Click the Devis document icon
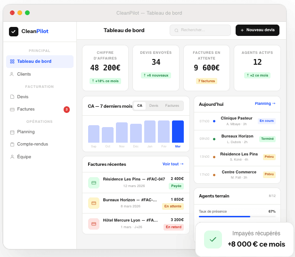The image size is (295, 257). pos(12,97)
